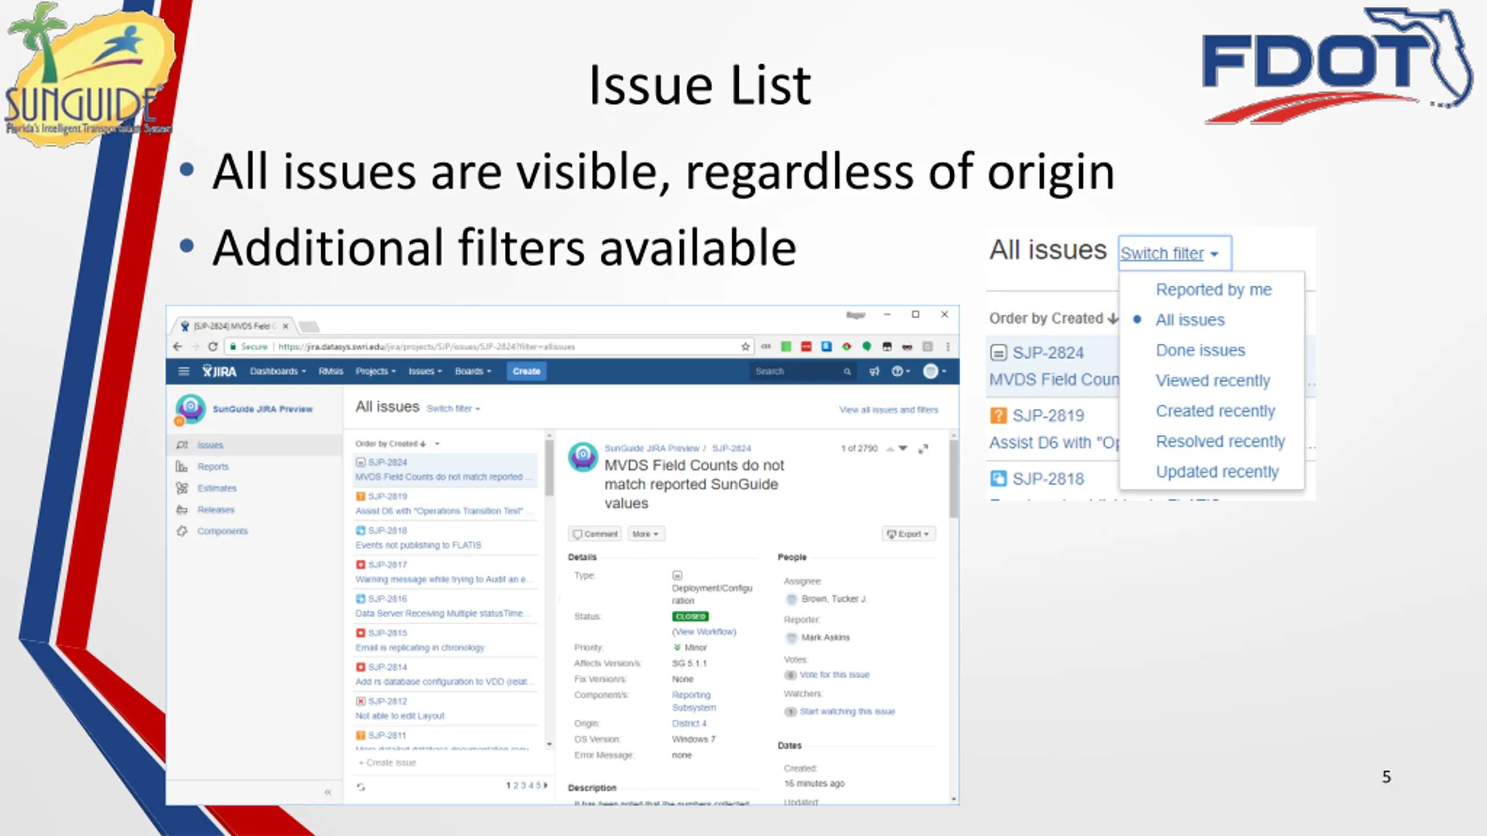The width and height of the screenshot is (1487, 836).
Task: Click the green extension icon in browser toolbar
Action: point(786,347)
